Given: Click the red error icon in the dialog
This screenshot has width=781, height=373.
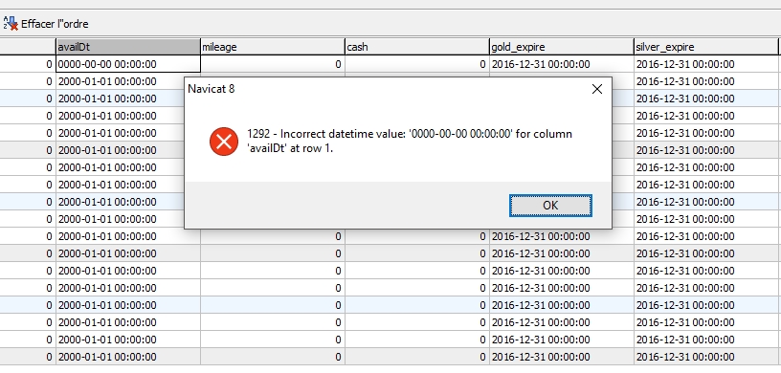Looking at the screenshot, I should pos(224,142).
